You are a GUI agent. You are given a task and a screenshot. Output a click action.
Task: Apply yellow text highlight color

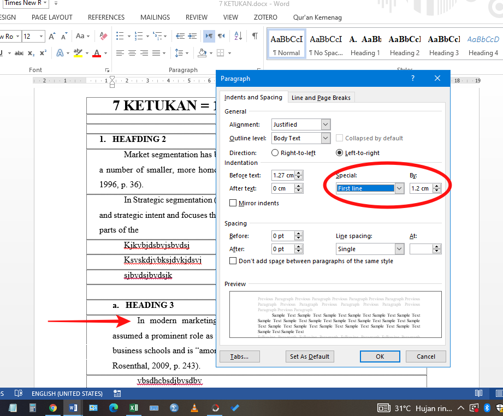pyautogui.click(x=78, y=53)
